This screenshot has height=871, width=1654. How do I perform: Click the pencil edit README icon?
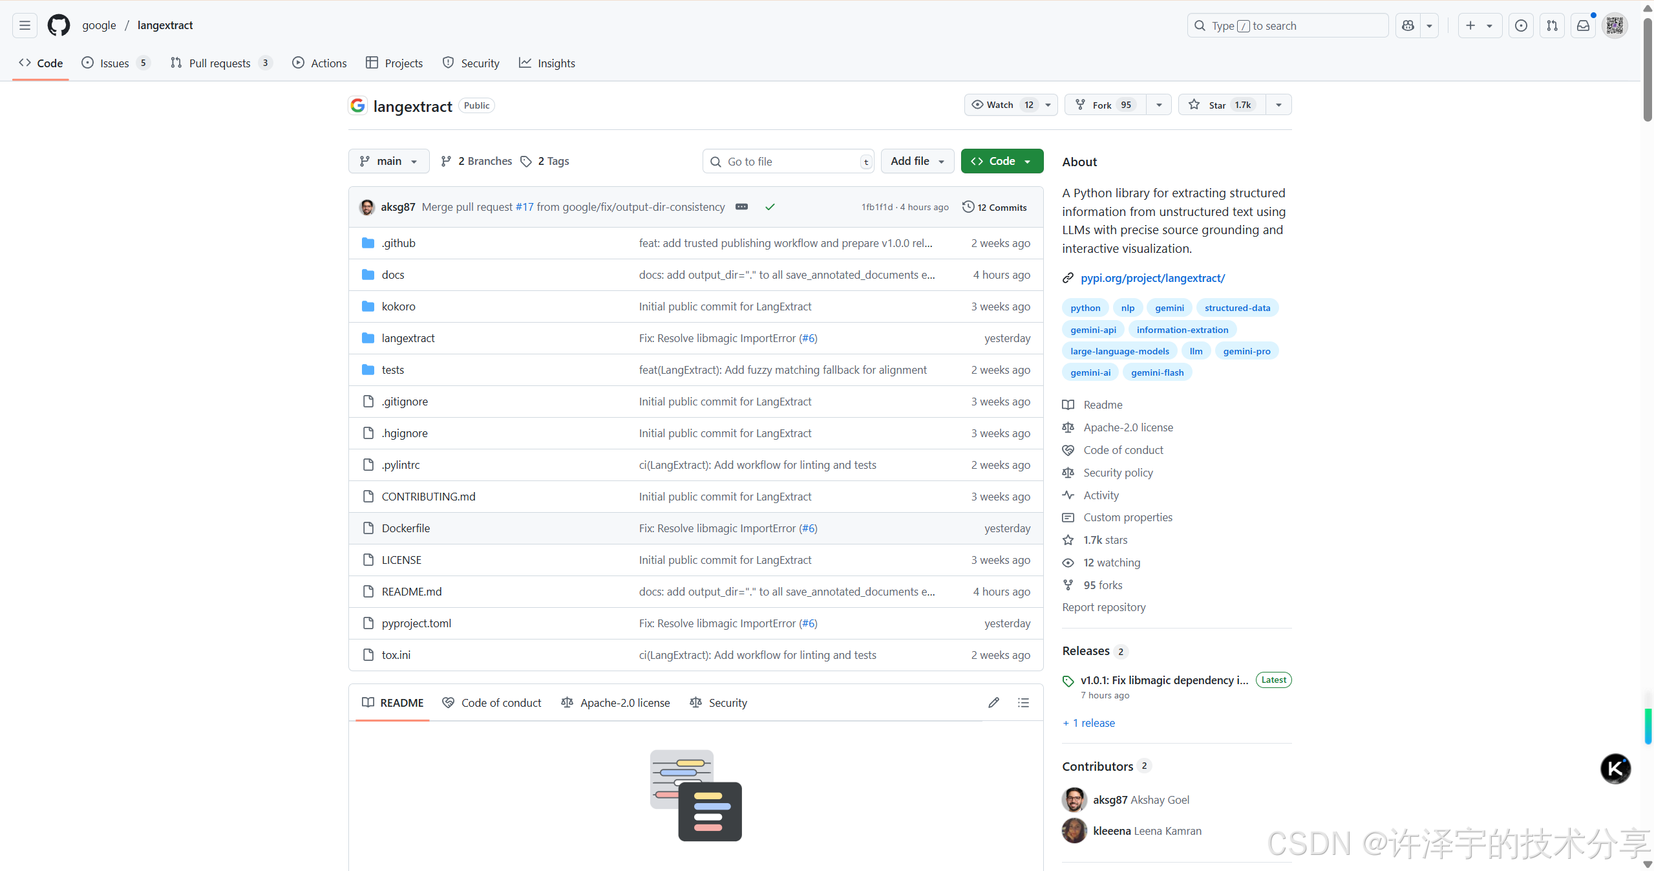point(993,702)
